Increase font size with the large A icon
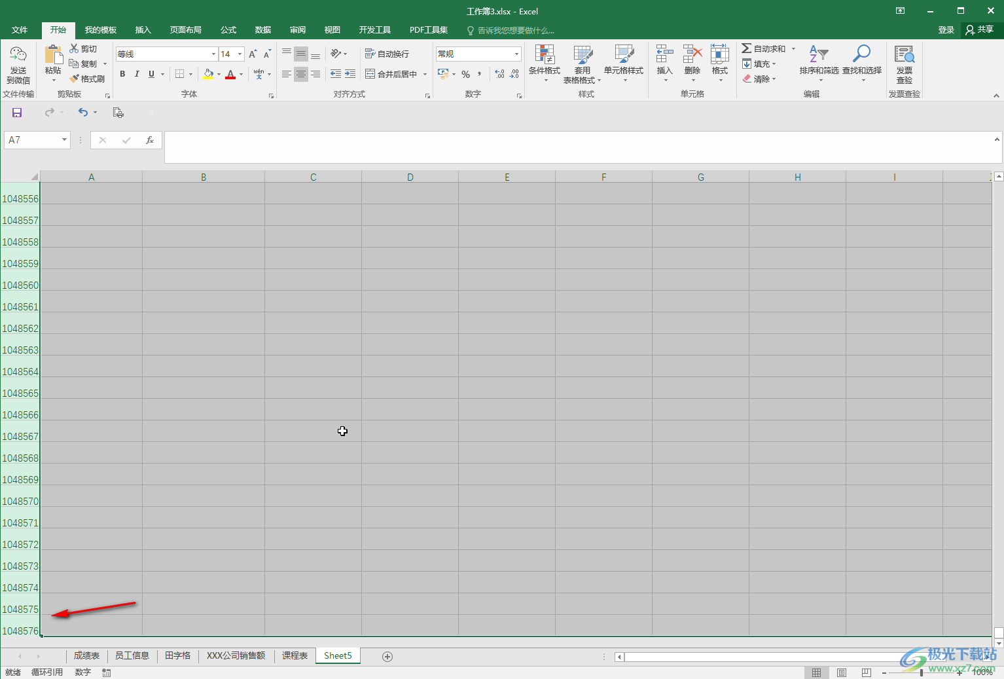Screen dimensions: 1004x679 click(253, 54)
